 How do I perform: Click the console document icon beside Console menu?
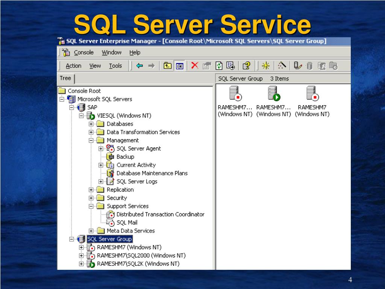66,52
